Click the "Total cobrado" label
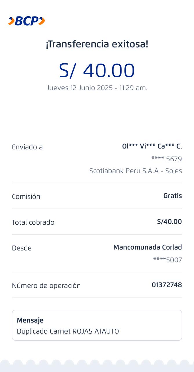 pos(33,222)
